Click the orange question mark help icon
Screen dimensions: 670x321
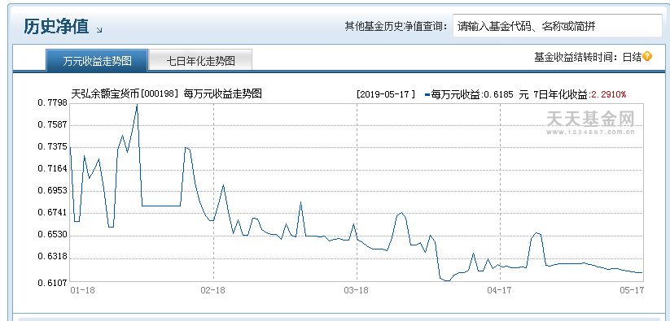tap(647, 57)
